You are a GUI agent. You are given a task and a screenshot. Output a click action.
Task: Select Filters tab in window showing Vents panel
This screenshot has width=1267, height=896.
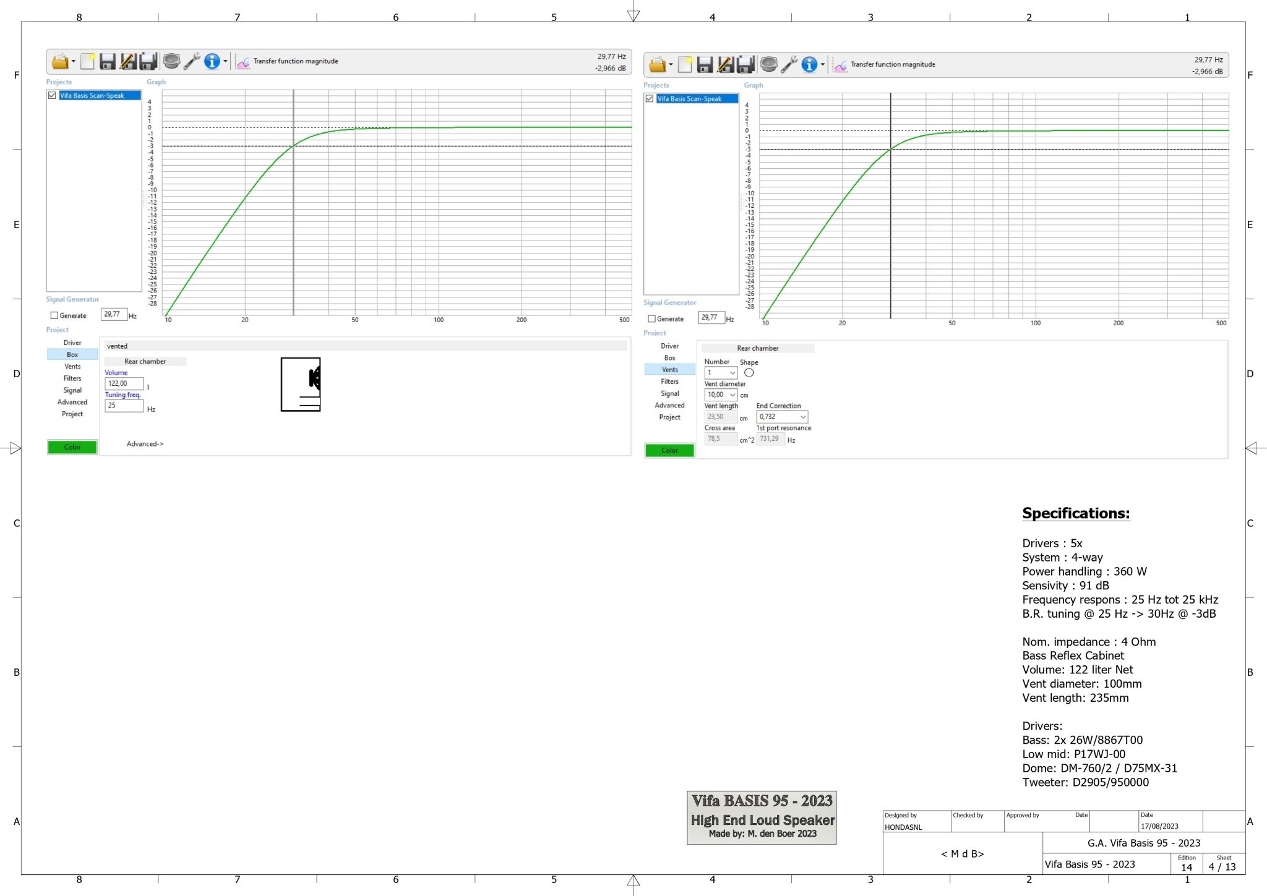(x=669, y=382)
